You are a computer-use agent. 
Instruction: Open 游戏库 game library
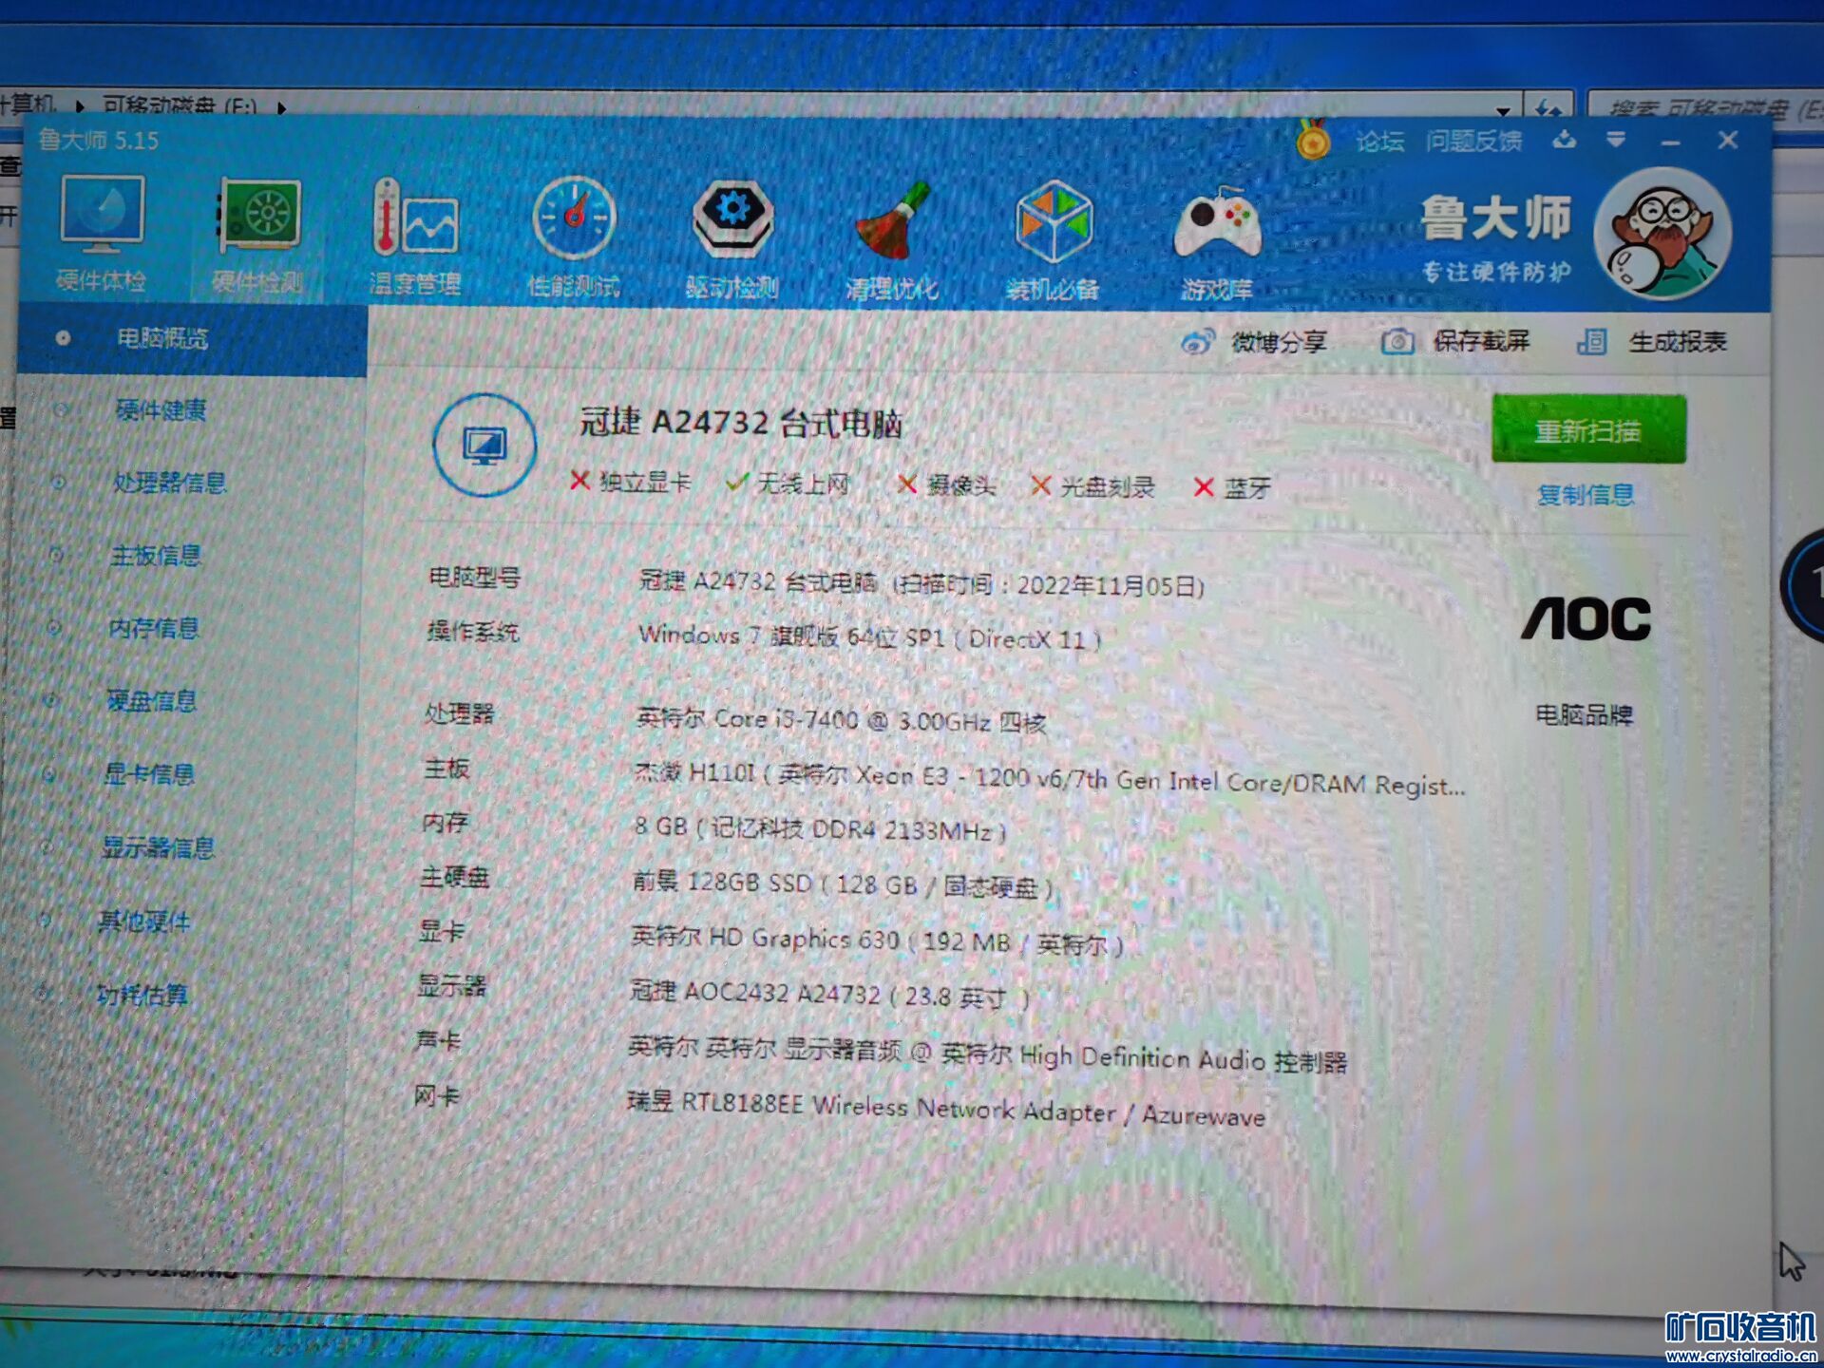[1217, 244]
